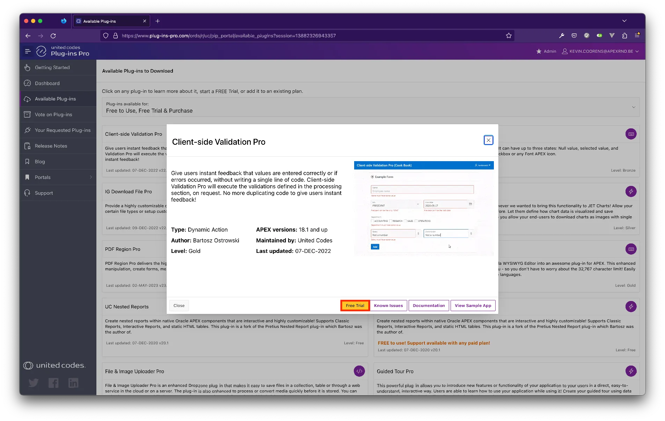Open the Dashboard menu item

point(47,83)
